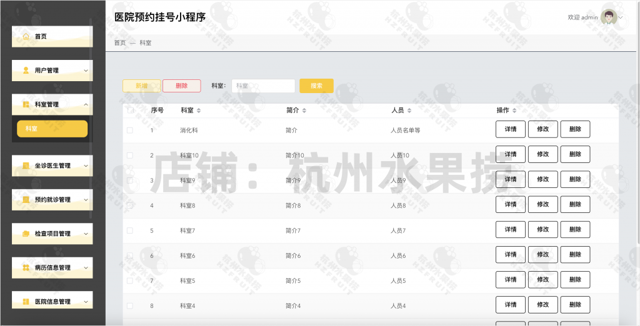640x326 pixels.
Task: Check the row for 科室8
Action: point(130,205)
